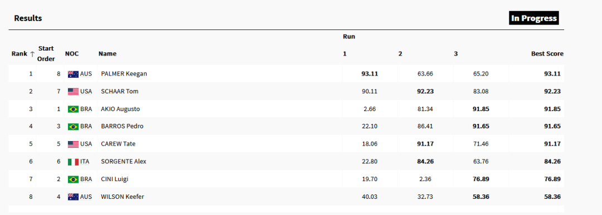
Task: Click SORGENTE Alex's run 1 score 22.80
Action: 370,162
